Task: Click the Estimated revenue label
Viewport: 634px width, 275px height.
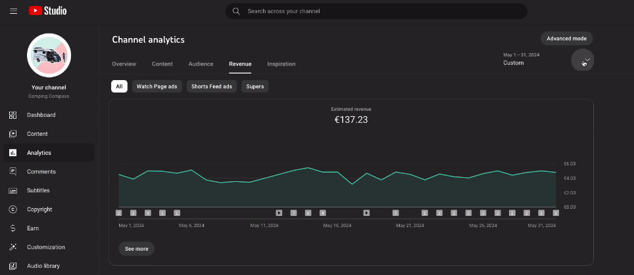Action: point(351,109)
